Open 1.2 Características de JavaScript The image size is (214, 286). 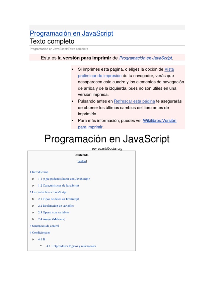click(59, 185)
